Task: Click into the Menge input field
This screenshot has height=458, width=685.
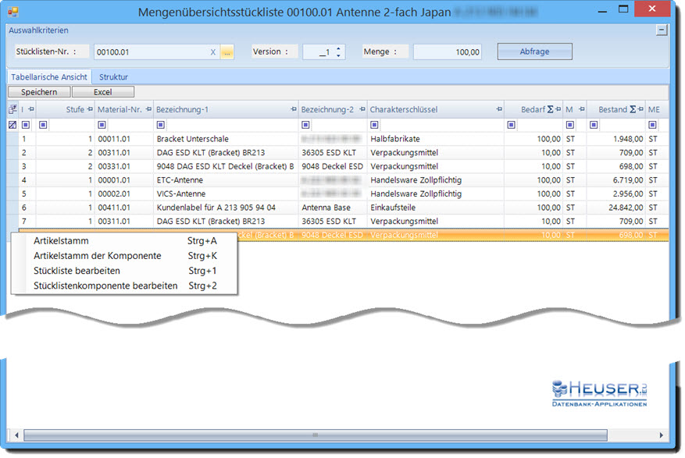Action: pos(447,52)
